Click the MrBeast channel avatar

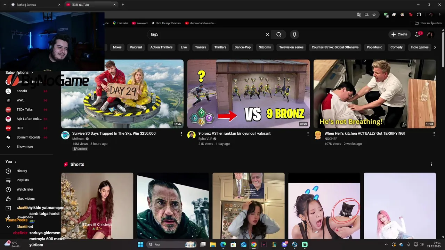point(65,135)
